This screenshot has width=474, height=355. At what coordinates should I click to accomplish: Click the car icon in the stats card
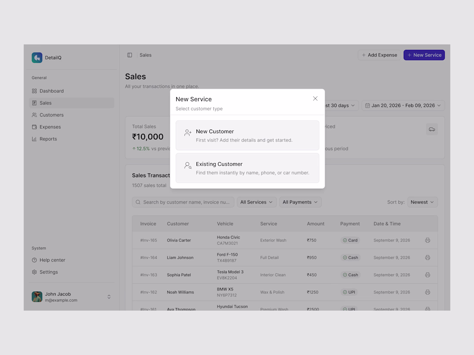pos(432,129)
